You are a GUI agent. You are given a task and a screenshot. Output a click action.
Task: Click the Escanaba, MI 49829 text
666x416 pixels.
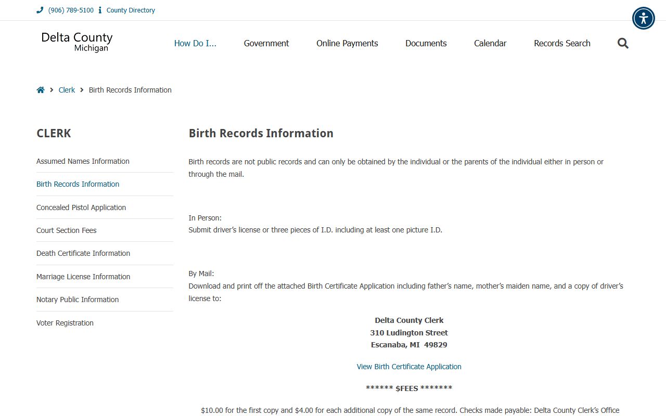(x=409, y=345)
